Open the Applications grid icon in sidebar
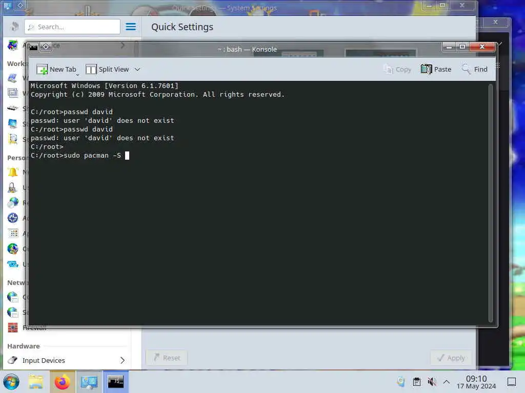Screen dimensions: 525x393 coord(13,233)
